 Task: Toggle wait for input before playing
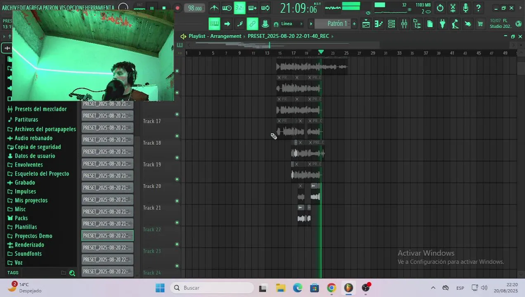point(227,8)
